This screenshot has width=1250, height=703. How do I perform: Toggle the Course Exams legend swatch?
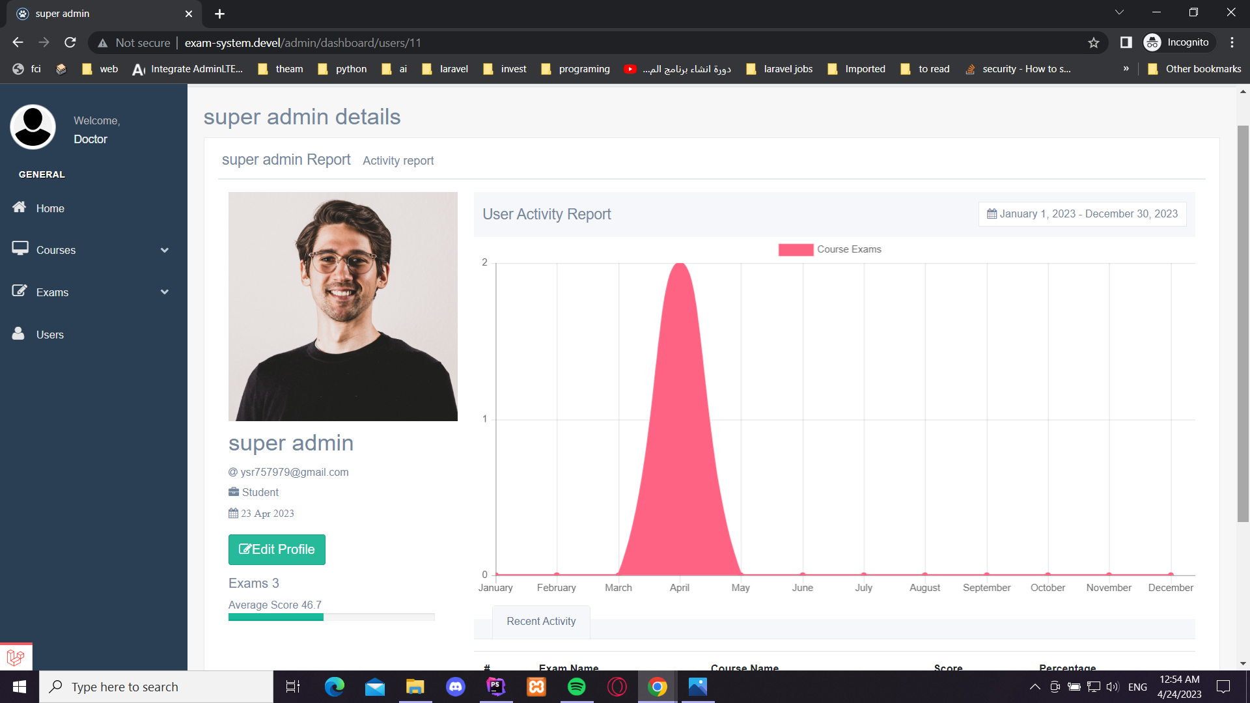pos(796,249)
